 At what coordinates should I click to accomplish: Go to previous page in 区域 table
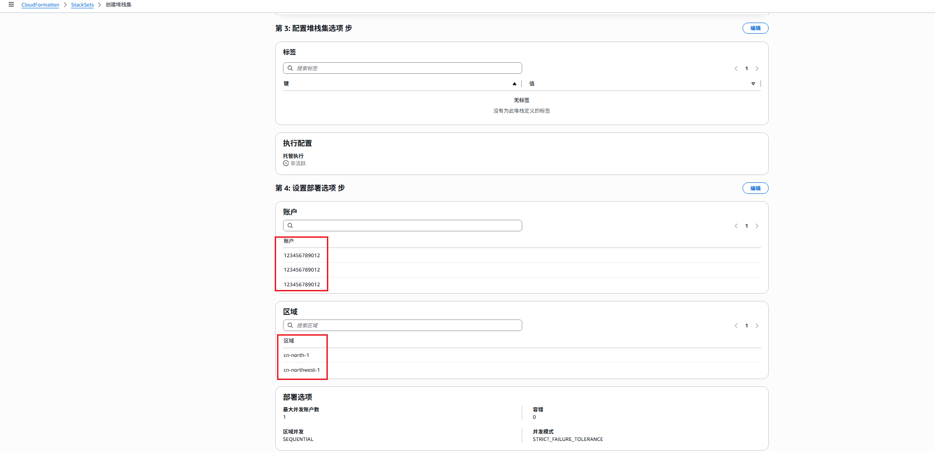[736, 326]
